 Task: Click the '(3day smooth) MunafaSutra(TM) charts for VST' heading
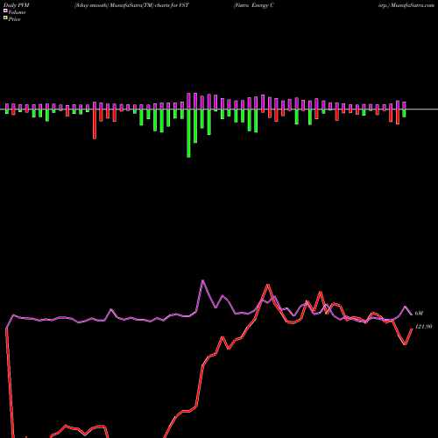[131, 5]
